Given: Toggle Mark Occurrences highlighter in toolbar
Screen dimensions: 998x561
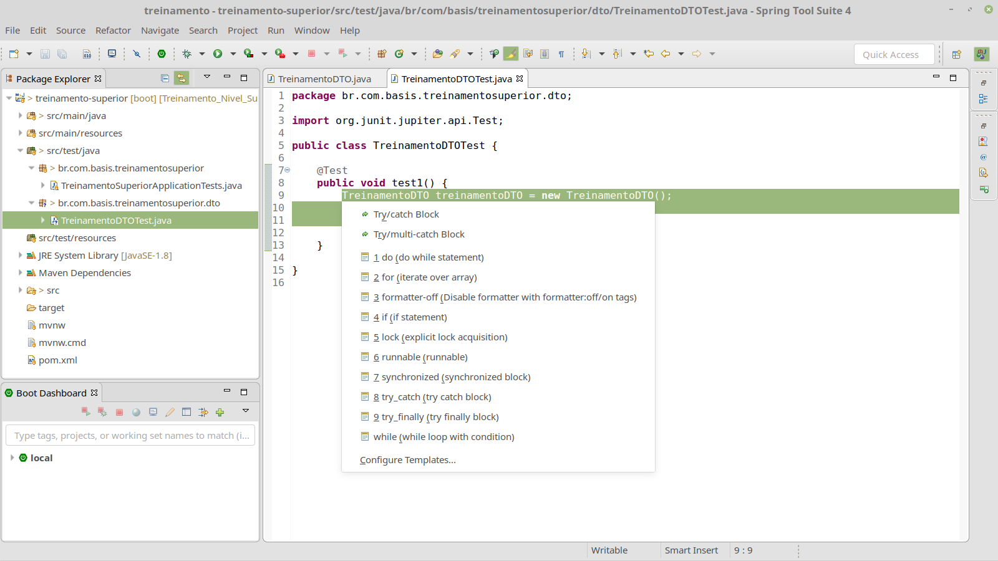Looking at the screenshot, I should 511,54.
